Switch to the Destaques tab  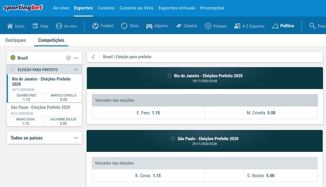pos(15,40)
